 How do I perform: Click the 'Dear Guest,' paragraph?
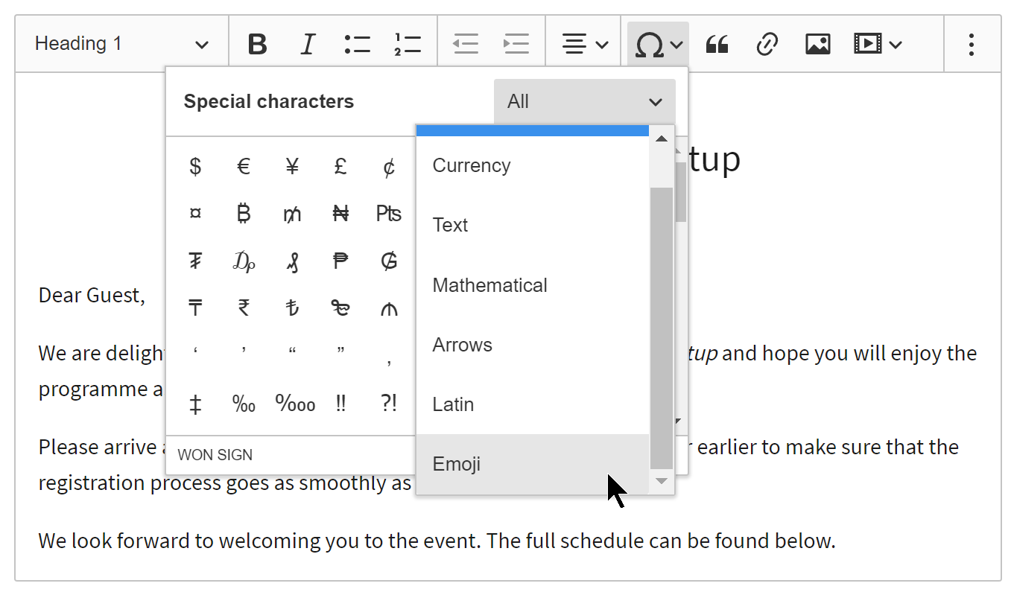coord(92,295)
